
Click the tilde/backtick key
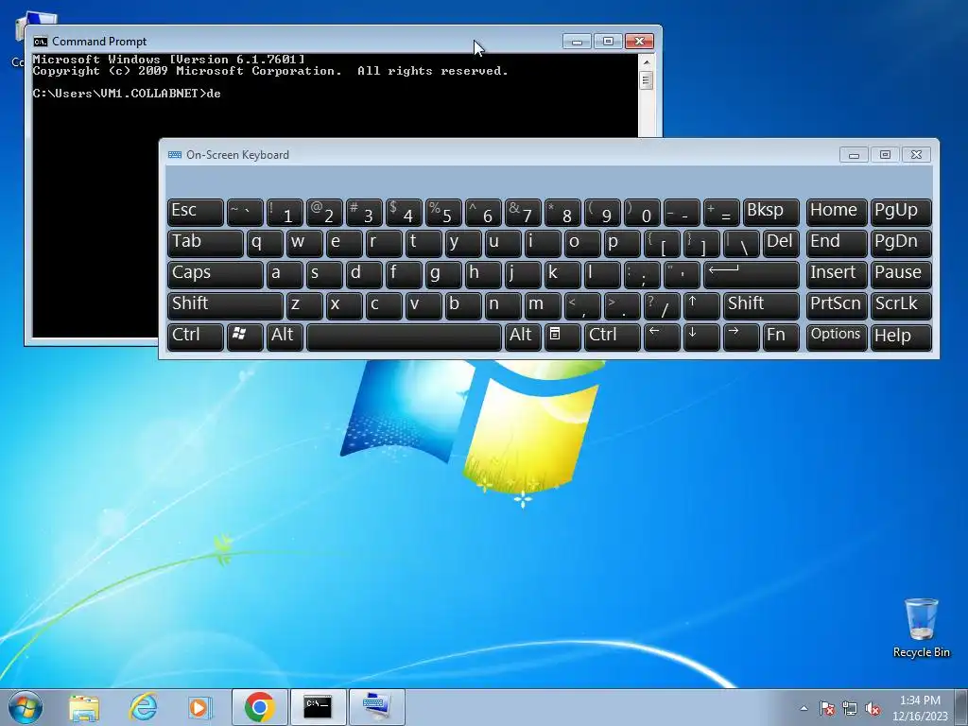[245, 212]
